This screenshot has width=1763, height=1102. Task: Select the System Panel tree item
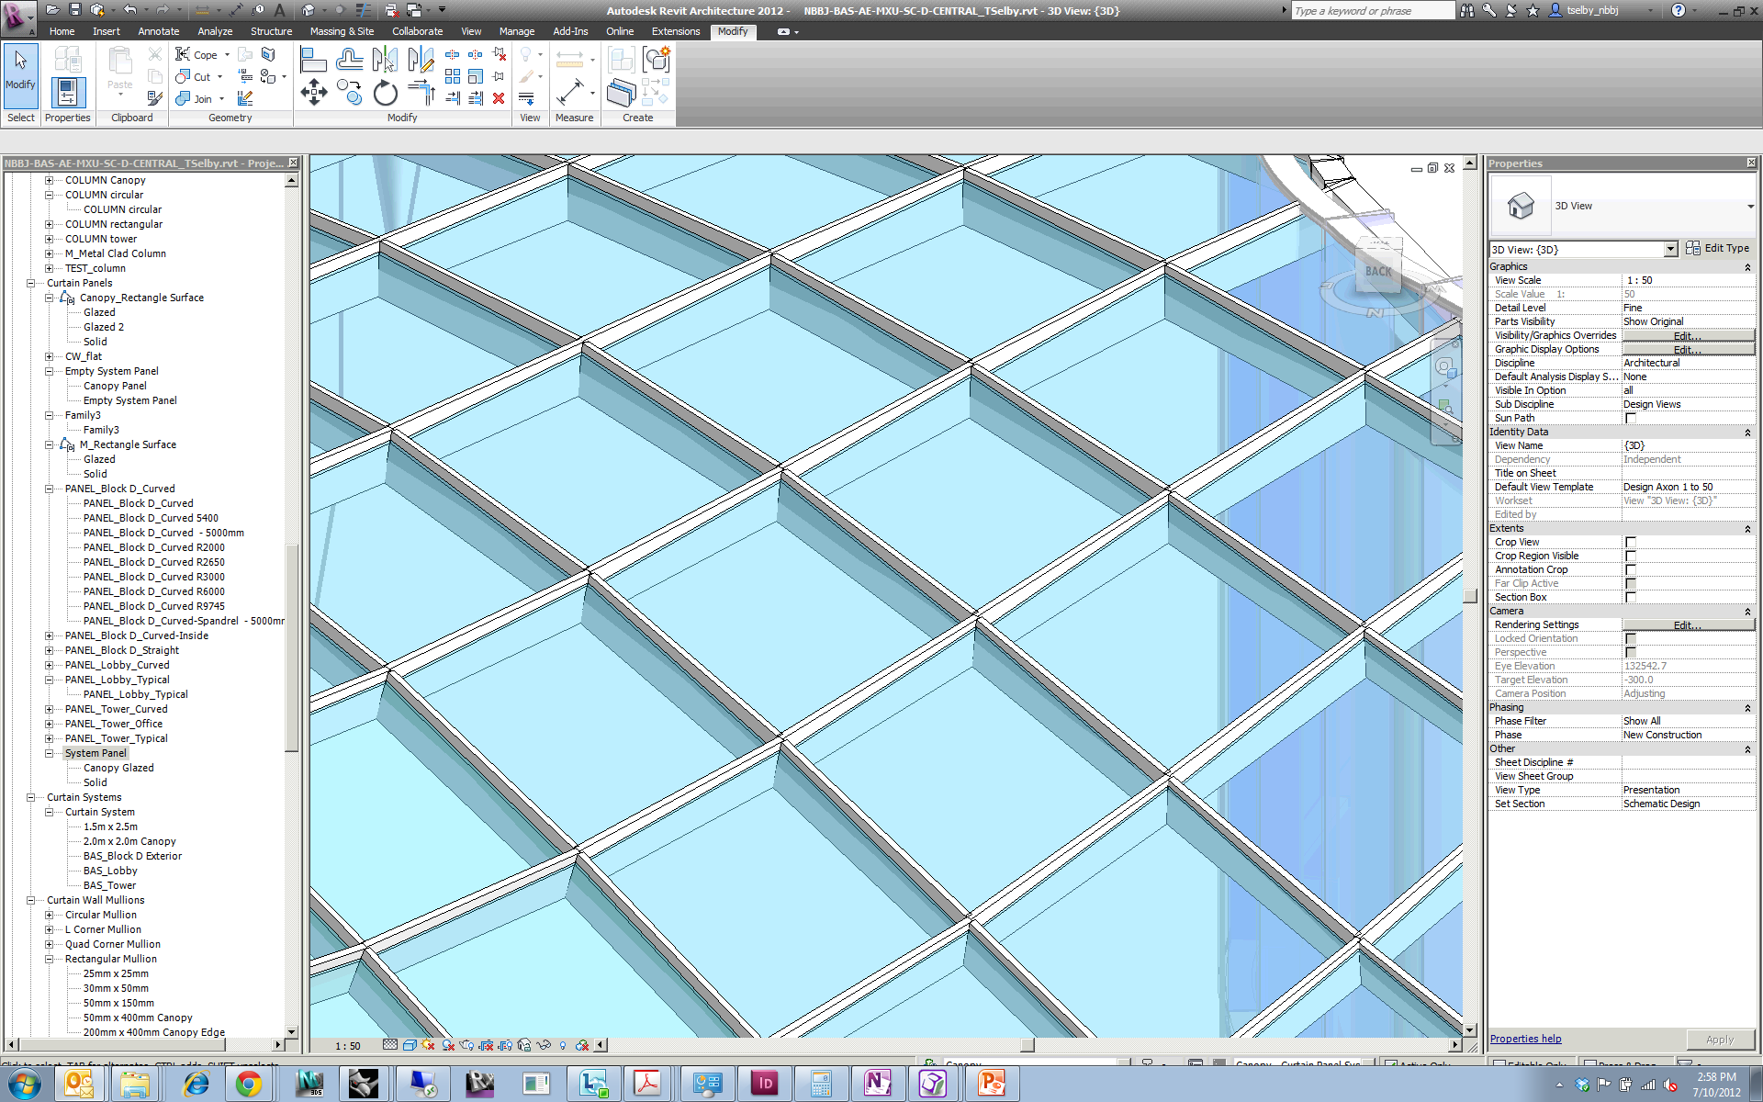pos(95,753)
